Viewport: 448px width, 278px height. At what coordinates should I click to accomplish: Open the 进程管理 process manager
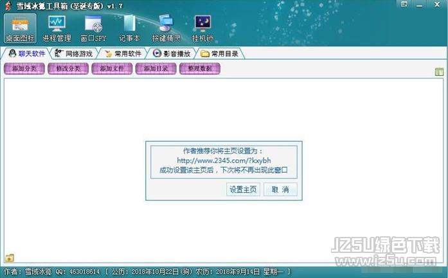[57, 28]
